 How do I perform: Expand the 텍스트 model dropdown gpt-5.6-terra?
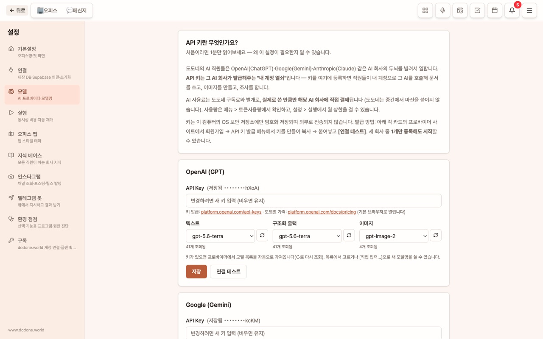(220, 236)
